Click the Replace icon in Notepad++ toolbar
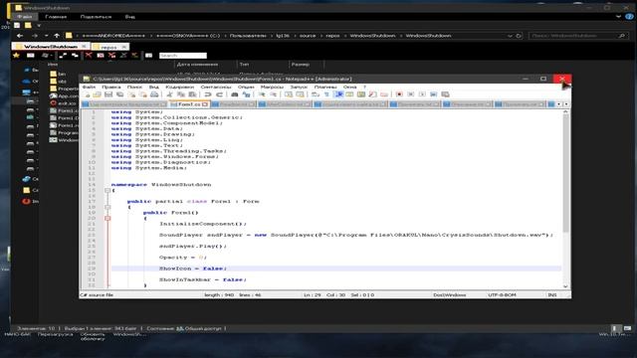Image resolution: width=637 pixels, height=358 pixels. tap(246, 94)
